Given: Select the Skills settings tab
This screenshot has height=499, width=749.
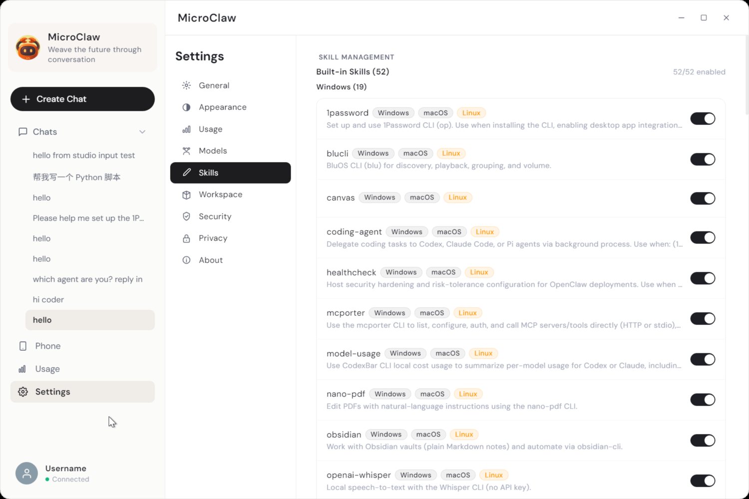Looking at the screenshot, I should [x=230, y=173].
